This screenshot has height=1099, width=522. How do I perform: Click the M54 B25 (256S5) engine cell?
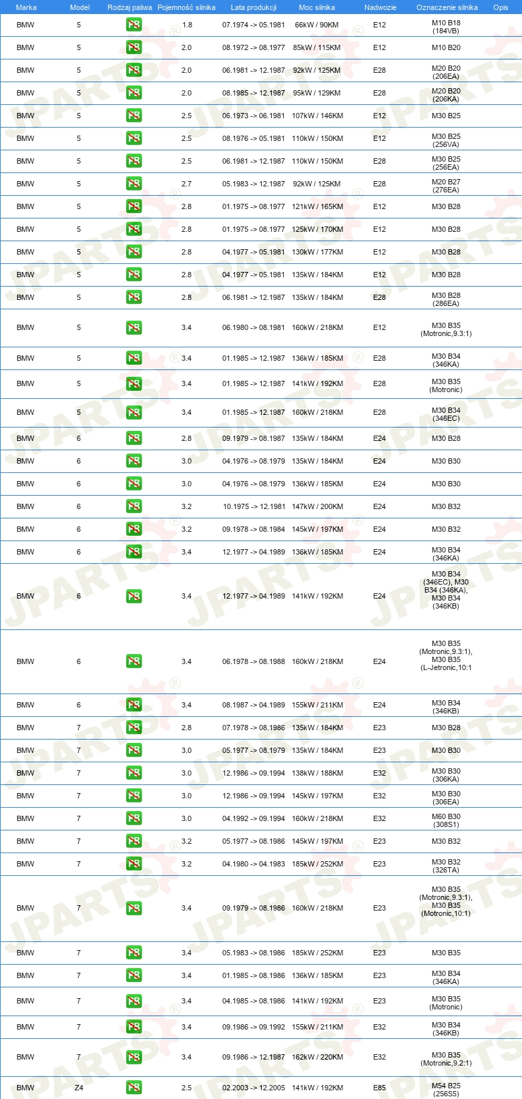pyautogui.click(x=446, y=1090)
